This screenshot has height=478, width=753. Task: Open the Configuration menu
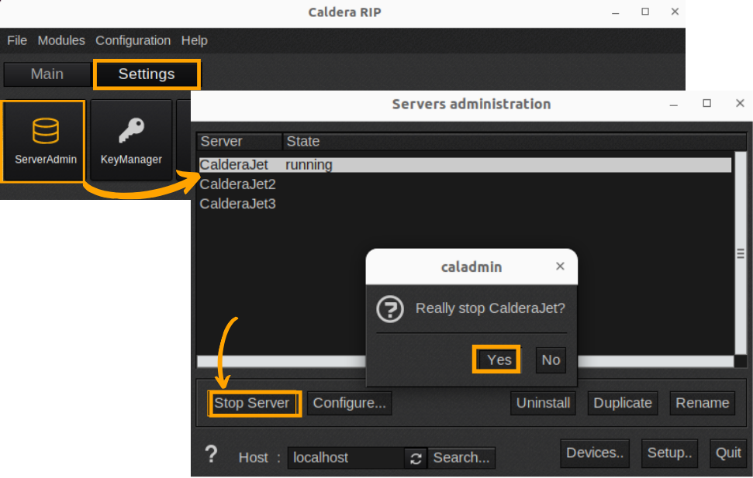click(133, 40)
